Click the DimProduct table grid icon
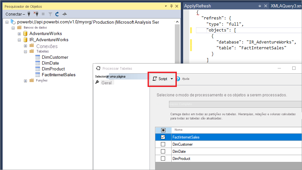 coord(38,69)
